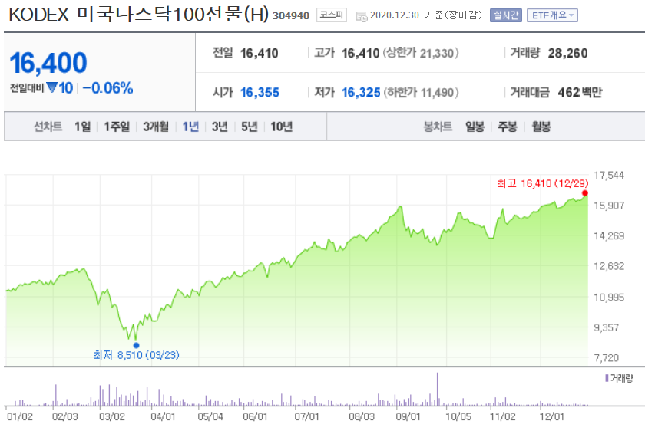Click the 거래량 value 28,260
The height and width of the screenshot is (431, 645).
point(567,54)
